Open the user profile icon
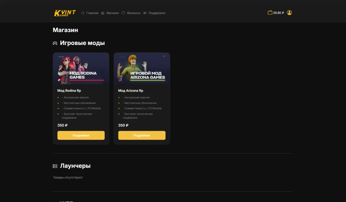The height and width of the screenshot is (202, 346). point(289,13)
